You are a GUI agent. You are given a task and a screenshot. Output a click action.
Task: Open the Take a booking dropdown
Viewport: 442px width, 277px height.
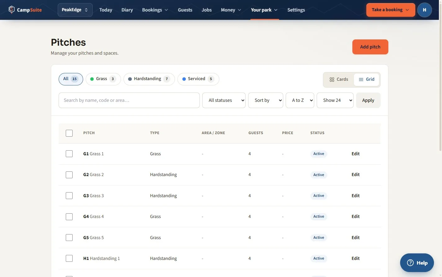[x=391, y=10]
